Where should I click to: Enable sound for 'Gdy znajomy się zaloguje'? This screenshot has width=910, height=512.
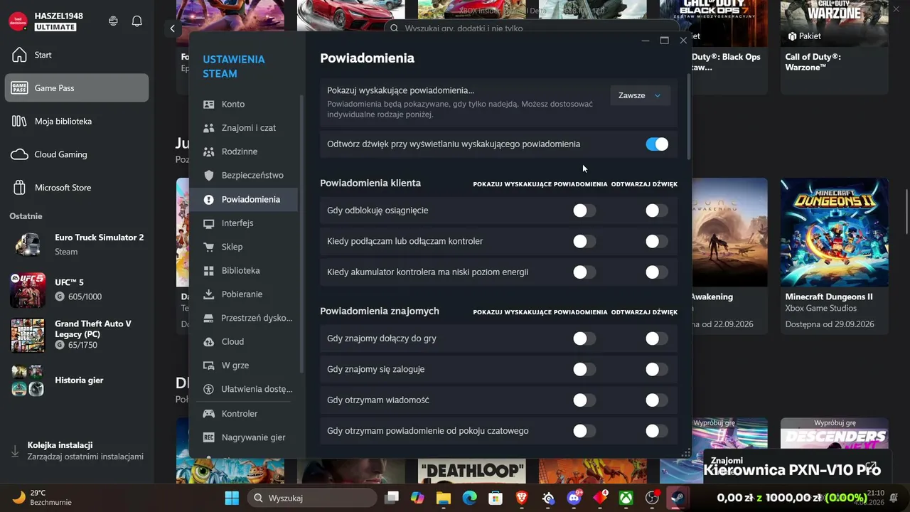[x=657, y=369]
